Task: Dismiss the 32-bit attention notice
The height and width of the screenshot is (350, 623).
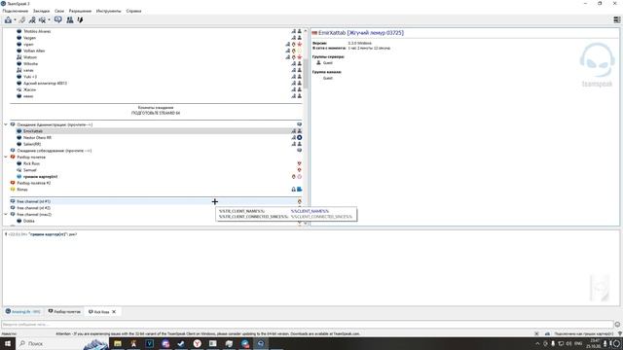Action: click(536, 334)
